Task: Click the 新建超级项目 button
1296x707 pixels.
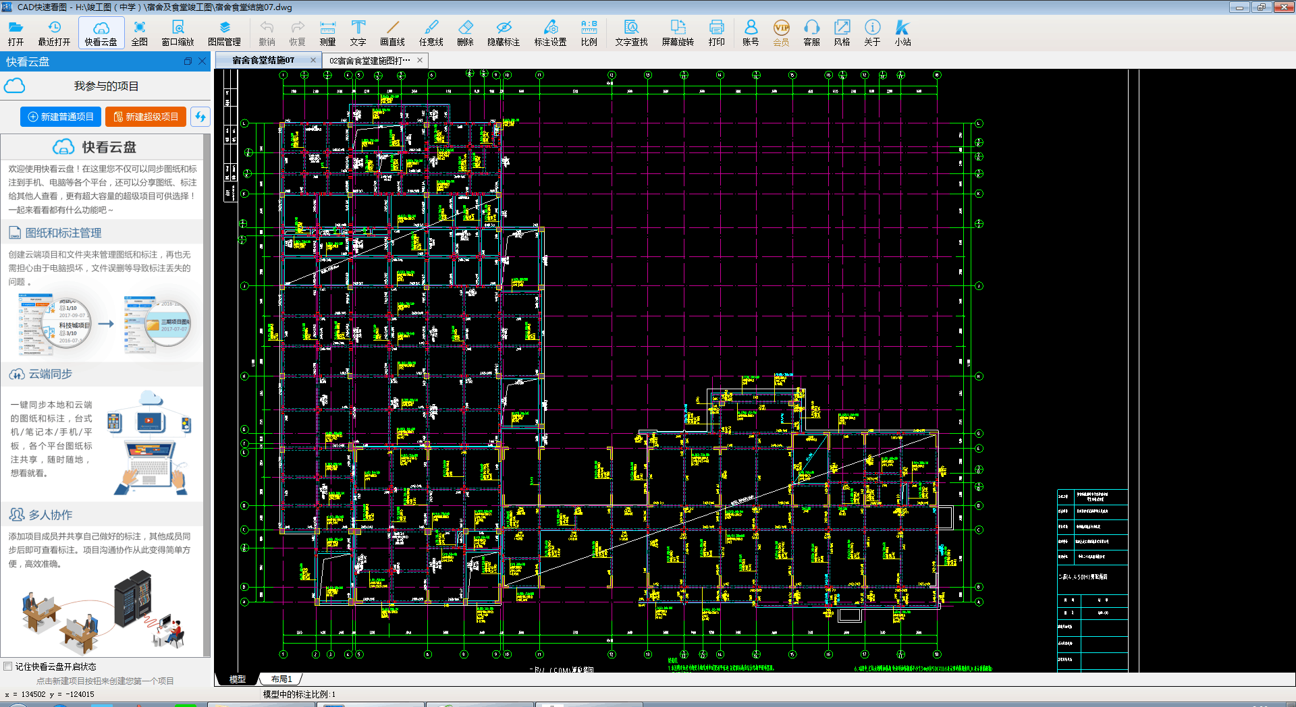Action: 146,117
